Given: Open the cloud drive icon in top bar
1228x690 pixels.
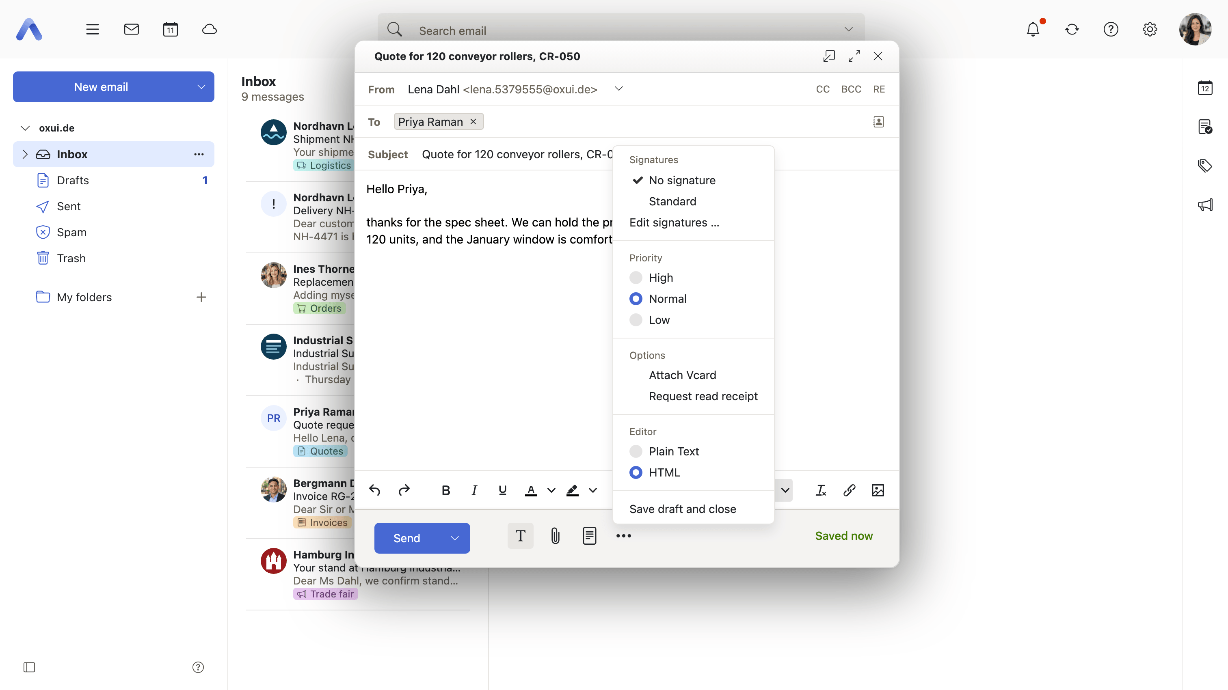Looking at the screenshot, I should point(209,30).
